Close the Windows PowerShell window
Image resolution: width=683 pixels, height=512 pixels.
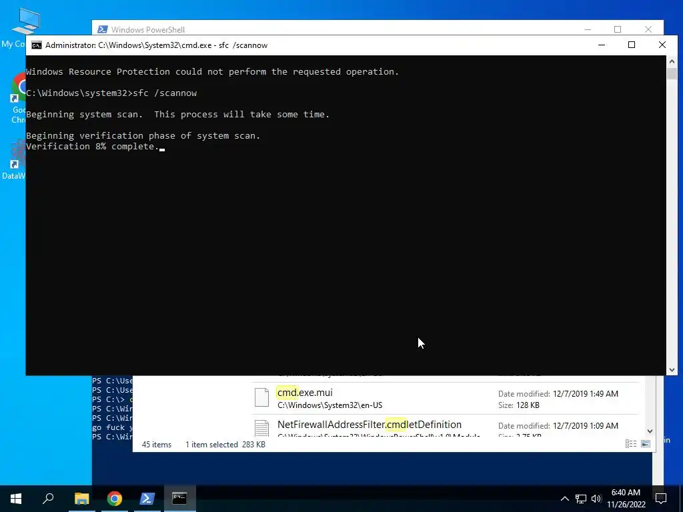coord(648,29)
